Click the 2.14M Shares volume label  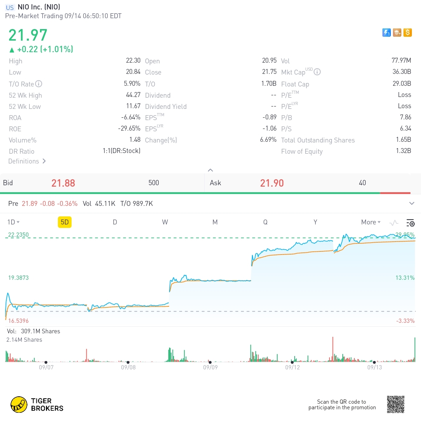coord(24,340)
